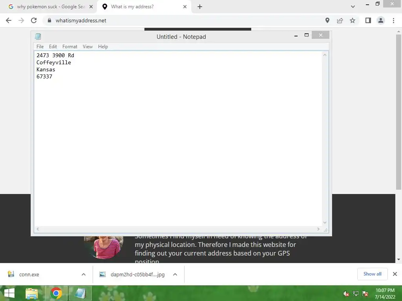
Task: Click the Chrome page scrollbar thumb
Action: pos(398,112)
